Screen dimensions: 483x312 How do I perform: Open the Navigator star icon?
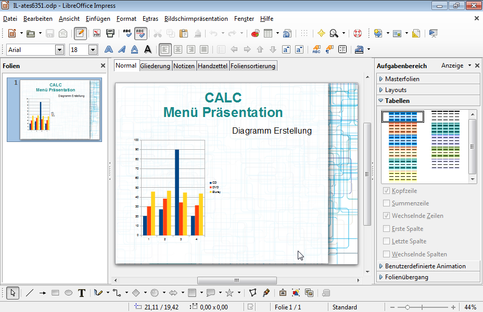(x=321, y=33)
